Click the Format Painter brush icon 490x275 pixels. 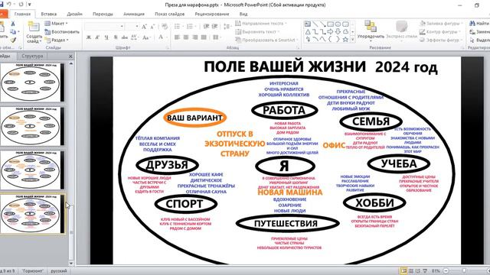tap(13, 40)
